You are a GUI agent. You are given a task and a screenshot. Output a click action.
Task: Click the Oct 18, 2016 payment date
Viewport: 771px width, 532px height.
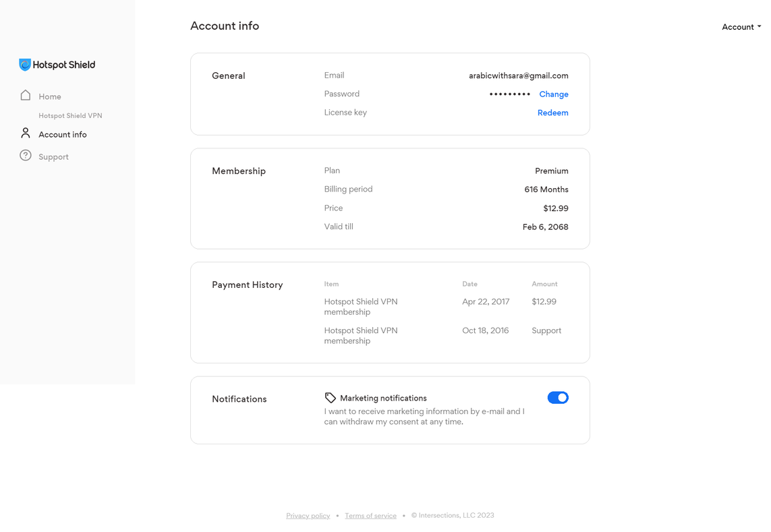tap(485, 330)
